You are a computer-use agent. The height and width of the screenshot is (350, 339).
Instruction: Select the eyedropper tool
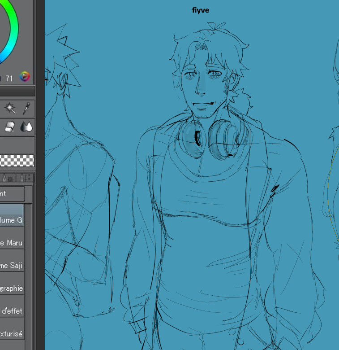point(27,108)
